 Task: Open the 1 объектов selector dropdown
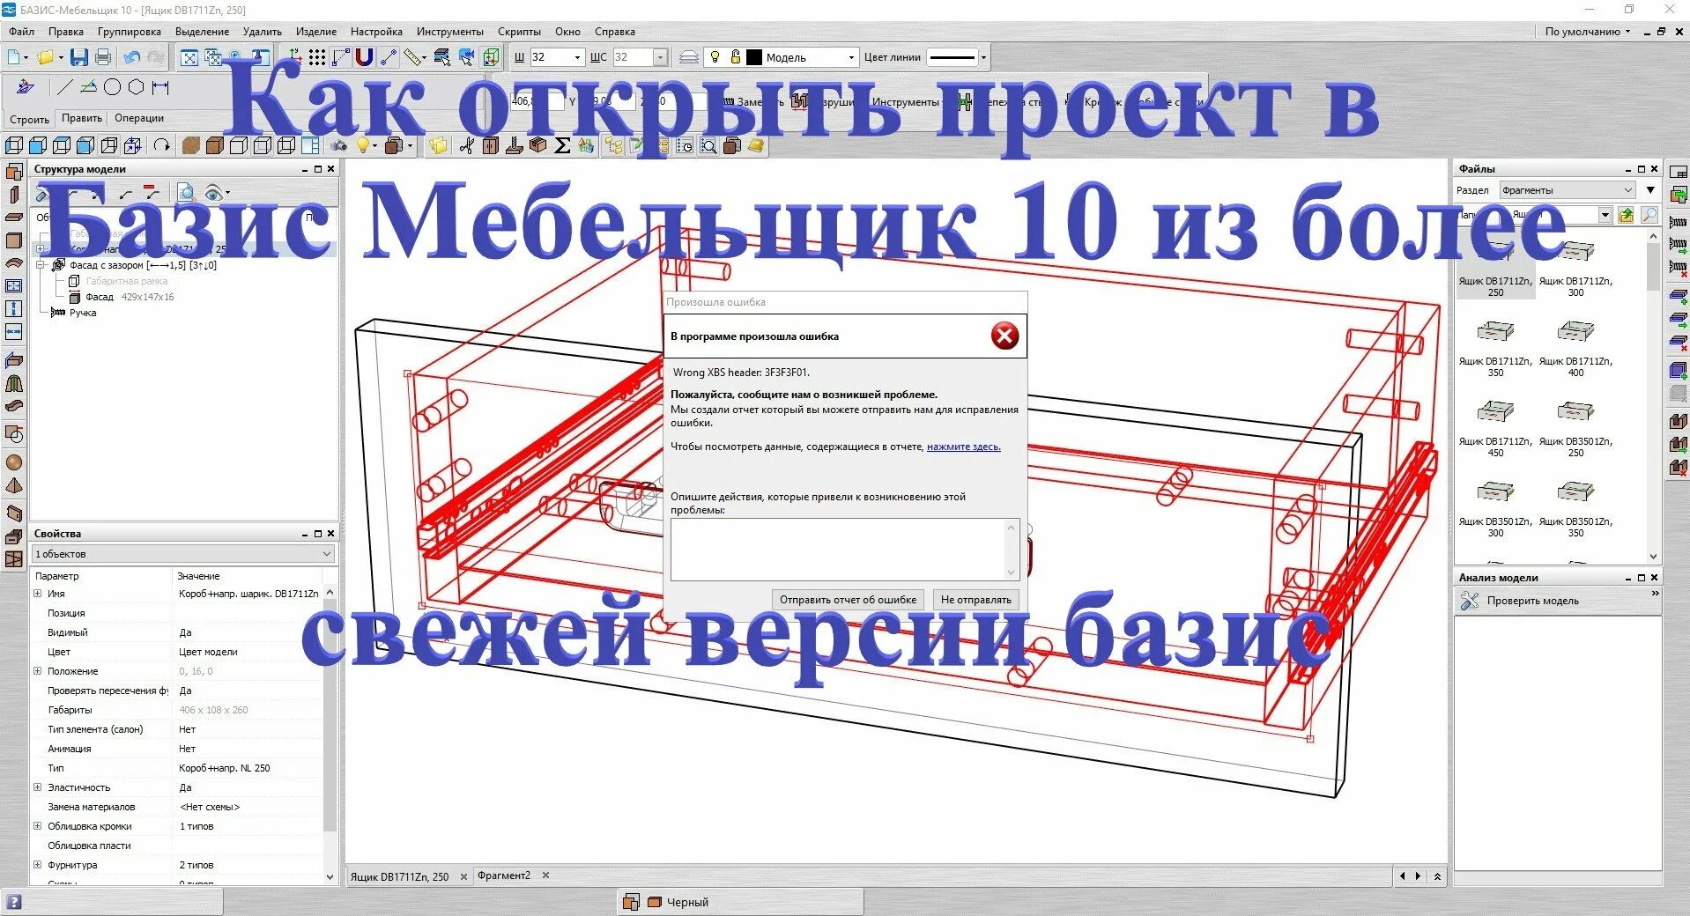point(183,554)
